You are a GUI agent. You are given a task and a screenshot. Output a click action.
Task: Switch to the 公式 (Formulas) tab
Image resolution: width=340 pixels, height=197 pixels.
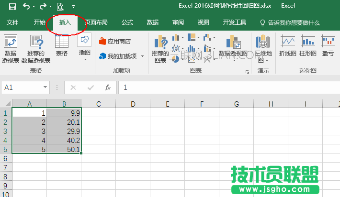point(127,22)
